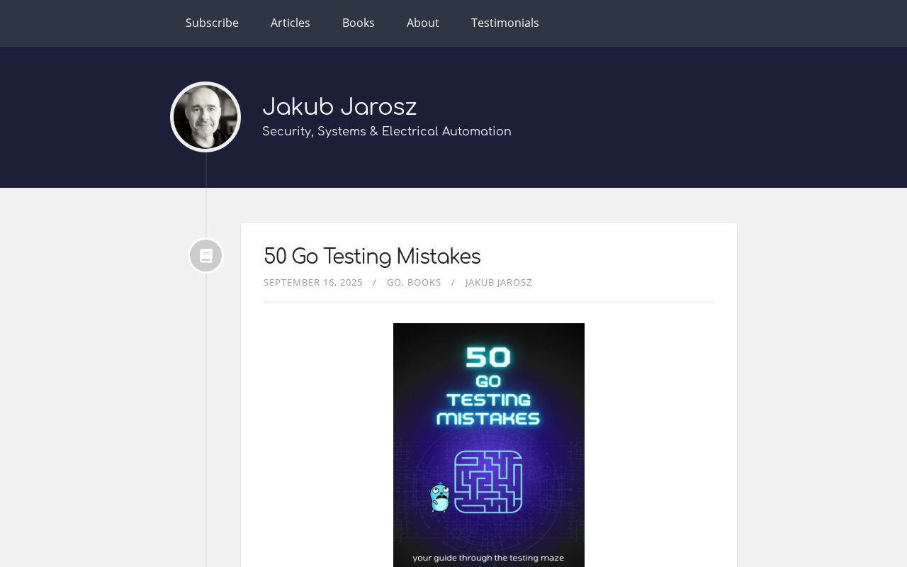
Task: Open the Books menu item
Action: coord(359,23)
